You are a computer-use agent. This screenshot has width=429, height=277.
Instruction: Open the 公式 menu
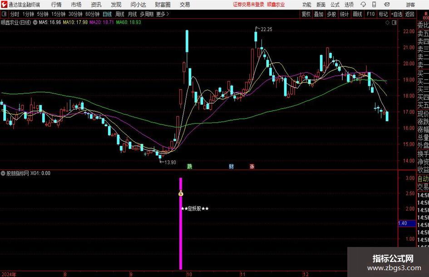coord(335,5)
